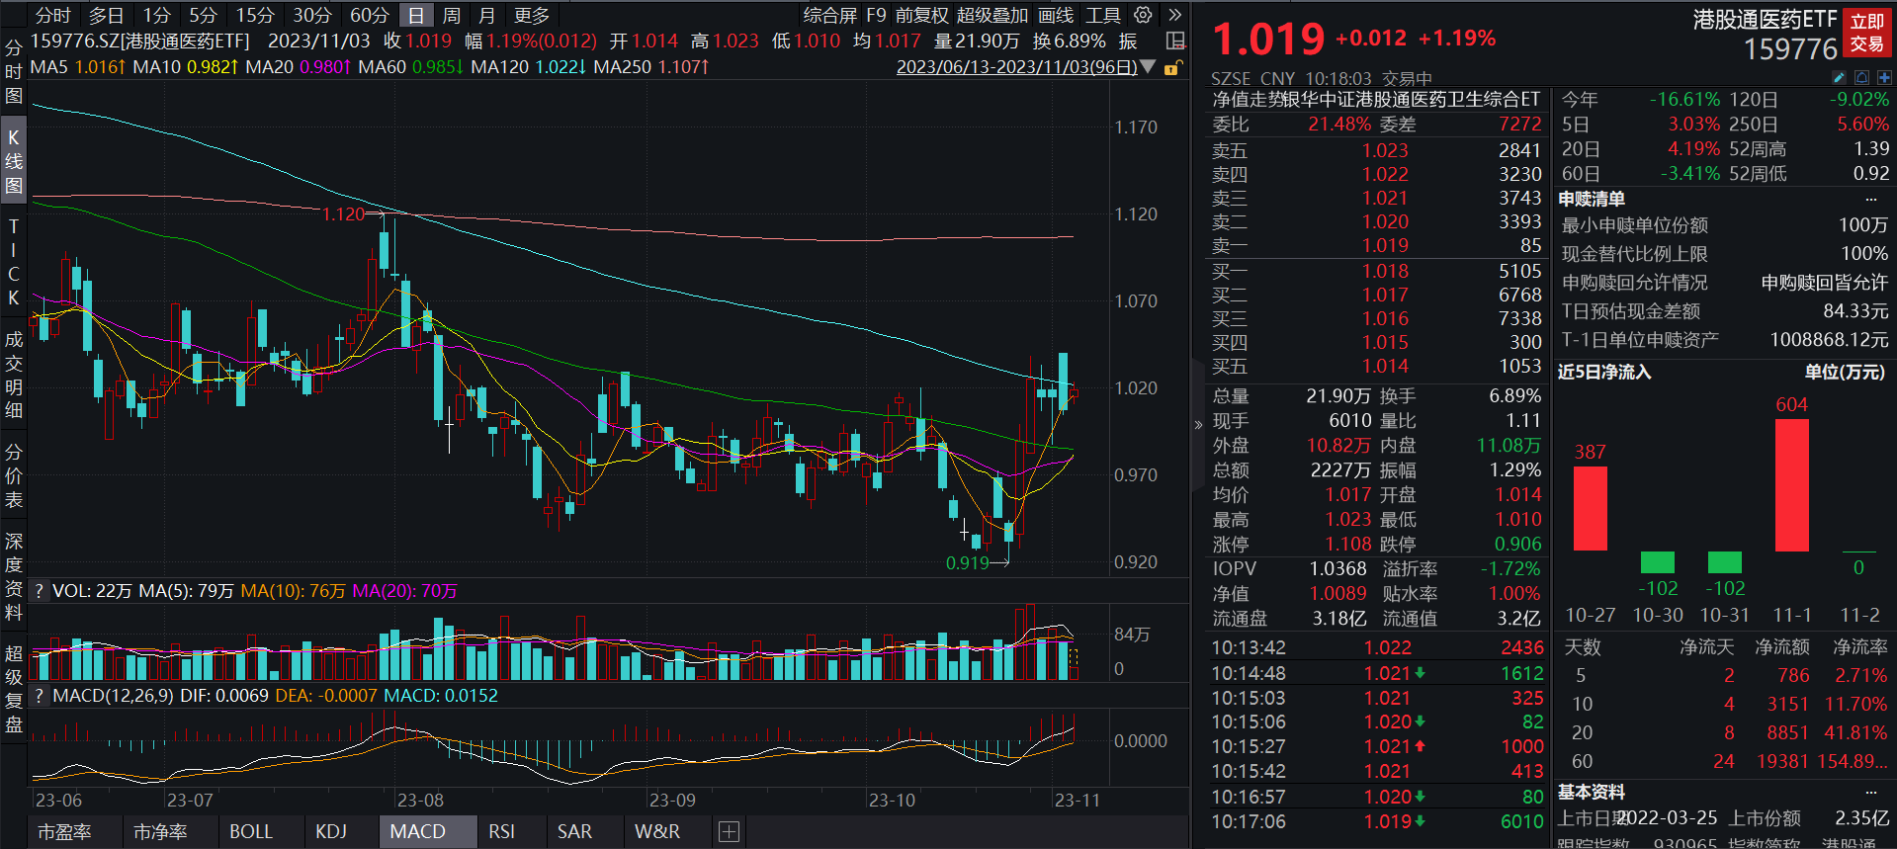Viewport: 1897px width, 849px height.
Task: Open TICK sidebar view
Action: coord(14,262)
